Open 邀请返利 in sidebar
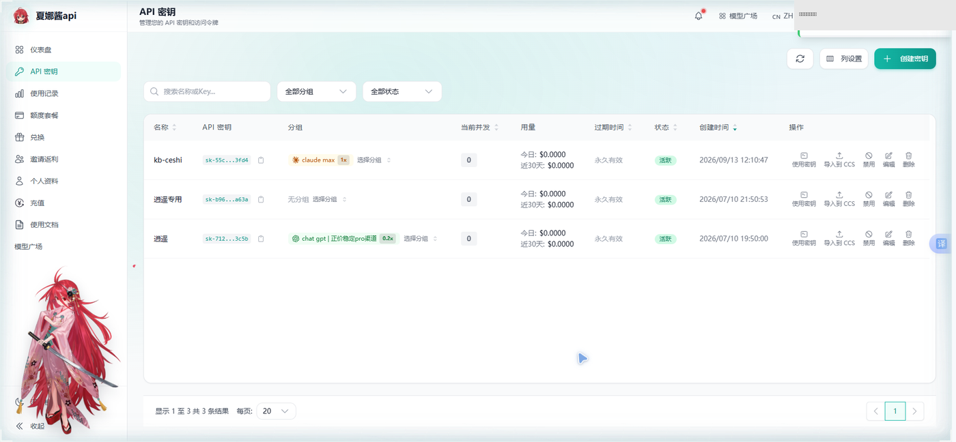 [x=64, y=159]
